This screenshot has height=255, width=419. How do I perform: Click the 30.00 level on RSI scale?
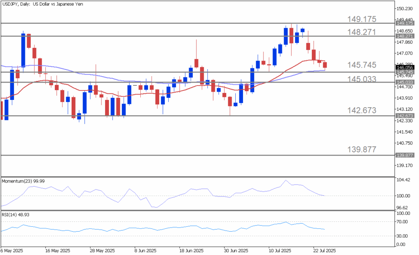tap(403, 236)
